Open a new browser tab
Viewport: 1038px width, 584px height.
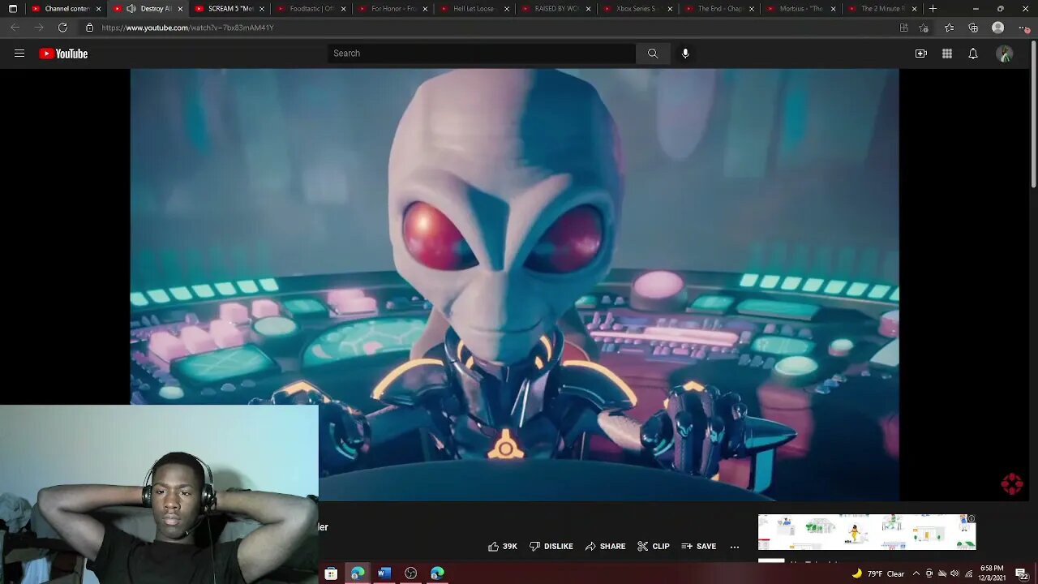933,9
